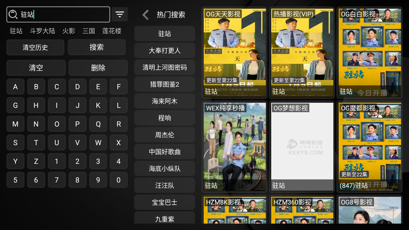Choose hot search 汪汪队
Screen dimensions: 409x230
[165, 185]
